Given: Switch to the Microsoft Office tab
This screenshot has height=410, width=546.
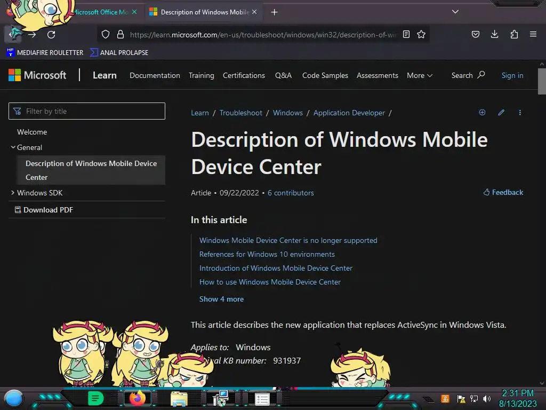Looking at the screenshot, I should [x=101, y=12].
